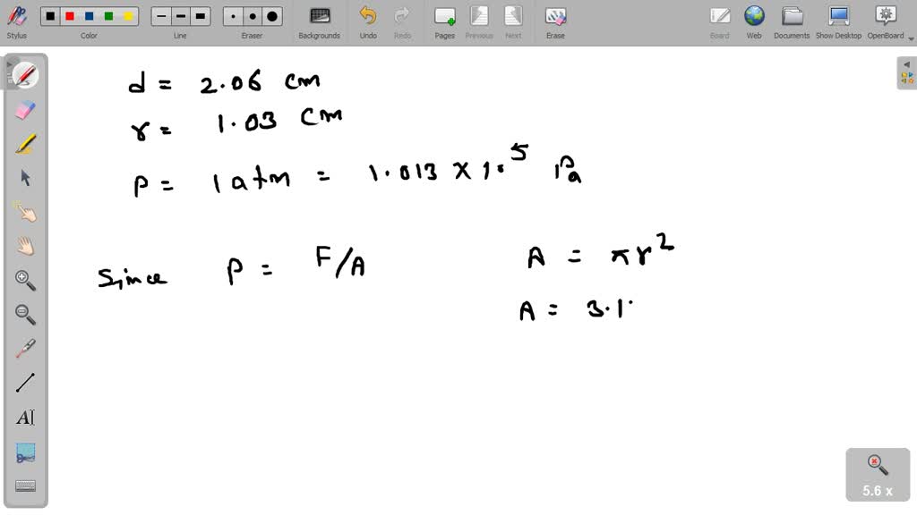Select the highlighter marker tool
The height and width of the screenshot is (515, 917).
(x=25, y=144)
